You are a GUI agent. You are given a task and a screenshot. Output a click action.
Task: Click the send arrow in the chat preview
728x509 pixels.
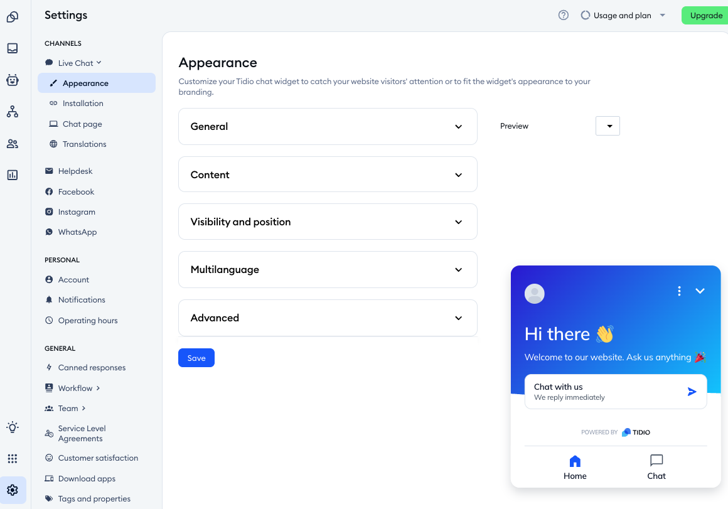click(692, 391)
